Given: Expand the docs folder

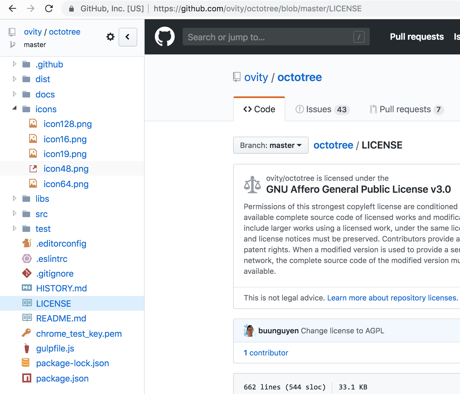Looking at the screenshot, I should (x=14, y=94).
